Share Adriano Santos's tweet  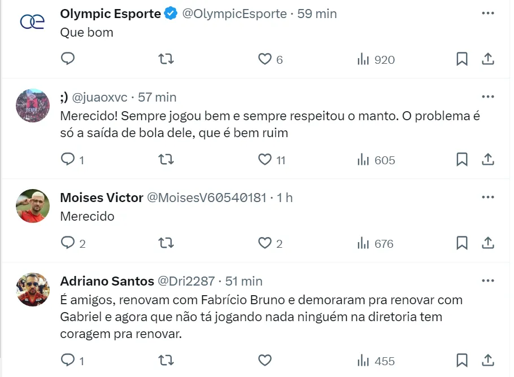tap(488, 360)
